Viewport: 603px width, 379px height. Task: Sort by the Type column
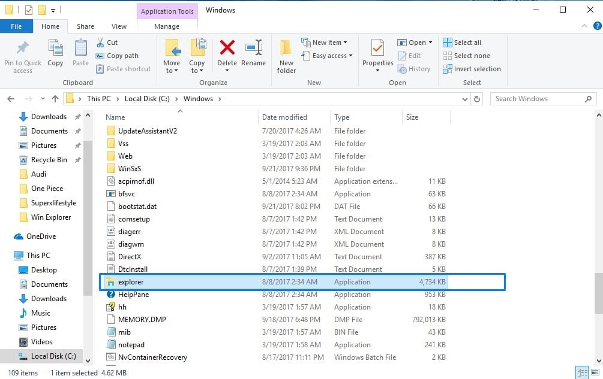pyautogui.click(x=342, y=117)
